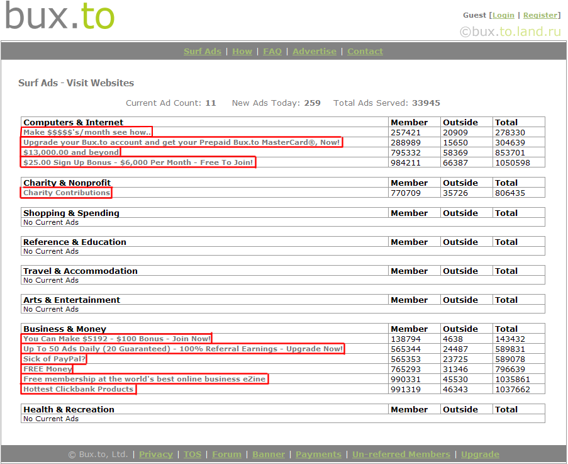Open the business eZine free membership ad
This screenshot has width=568, height=464.
point(144,379)
